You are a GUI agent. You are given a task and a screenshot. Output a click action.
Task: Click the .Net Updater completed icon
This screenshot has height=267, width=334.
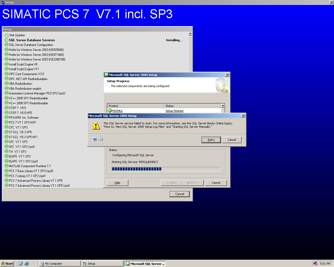pyautogui.click(x=7, y=35)
